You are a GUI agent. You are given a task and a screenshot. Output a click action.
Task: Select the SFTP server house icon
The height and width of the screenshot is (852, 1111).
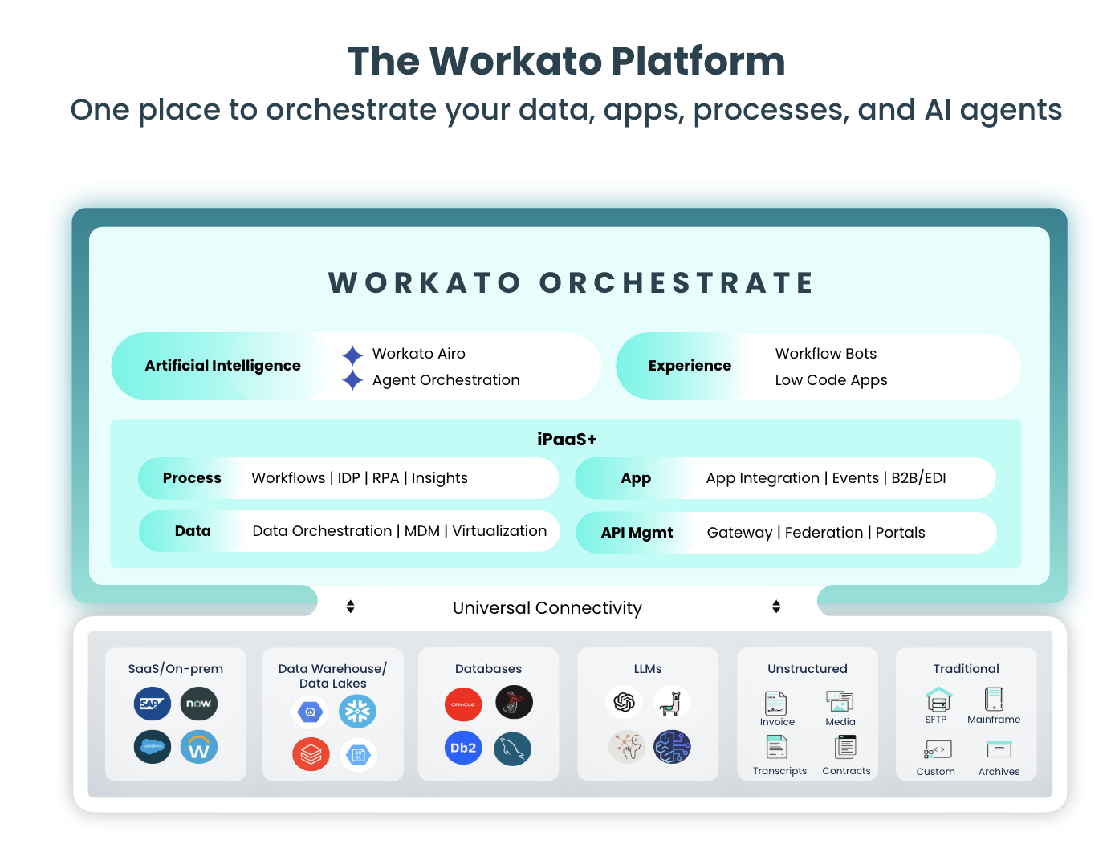click(x=938, y=700)
